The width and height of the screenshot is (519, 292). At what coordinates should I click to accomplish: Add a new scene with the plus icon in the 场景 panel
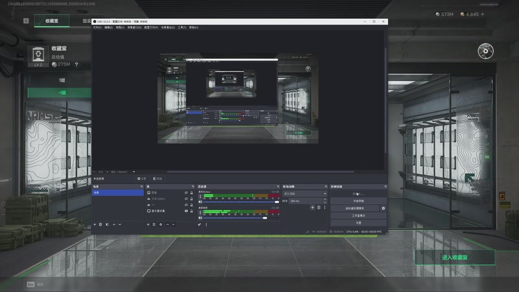tap(95, 225)
